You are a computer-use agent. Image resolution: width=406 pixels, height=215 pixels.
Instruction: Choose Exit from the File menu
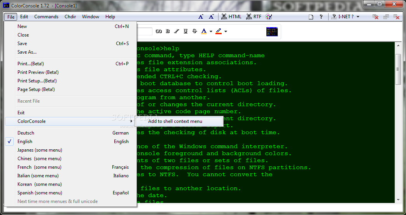pyautogui.click(x=70, y=112)
